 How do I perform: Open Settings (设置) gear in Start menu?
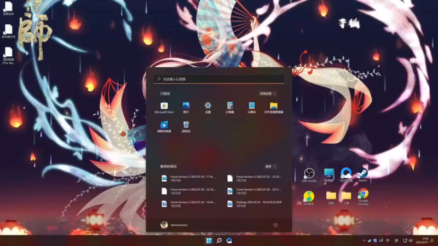(x=208, y=107)
